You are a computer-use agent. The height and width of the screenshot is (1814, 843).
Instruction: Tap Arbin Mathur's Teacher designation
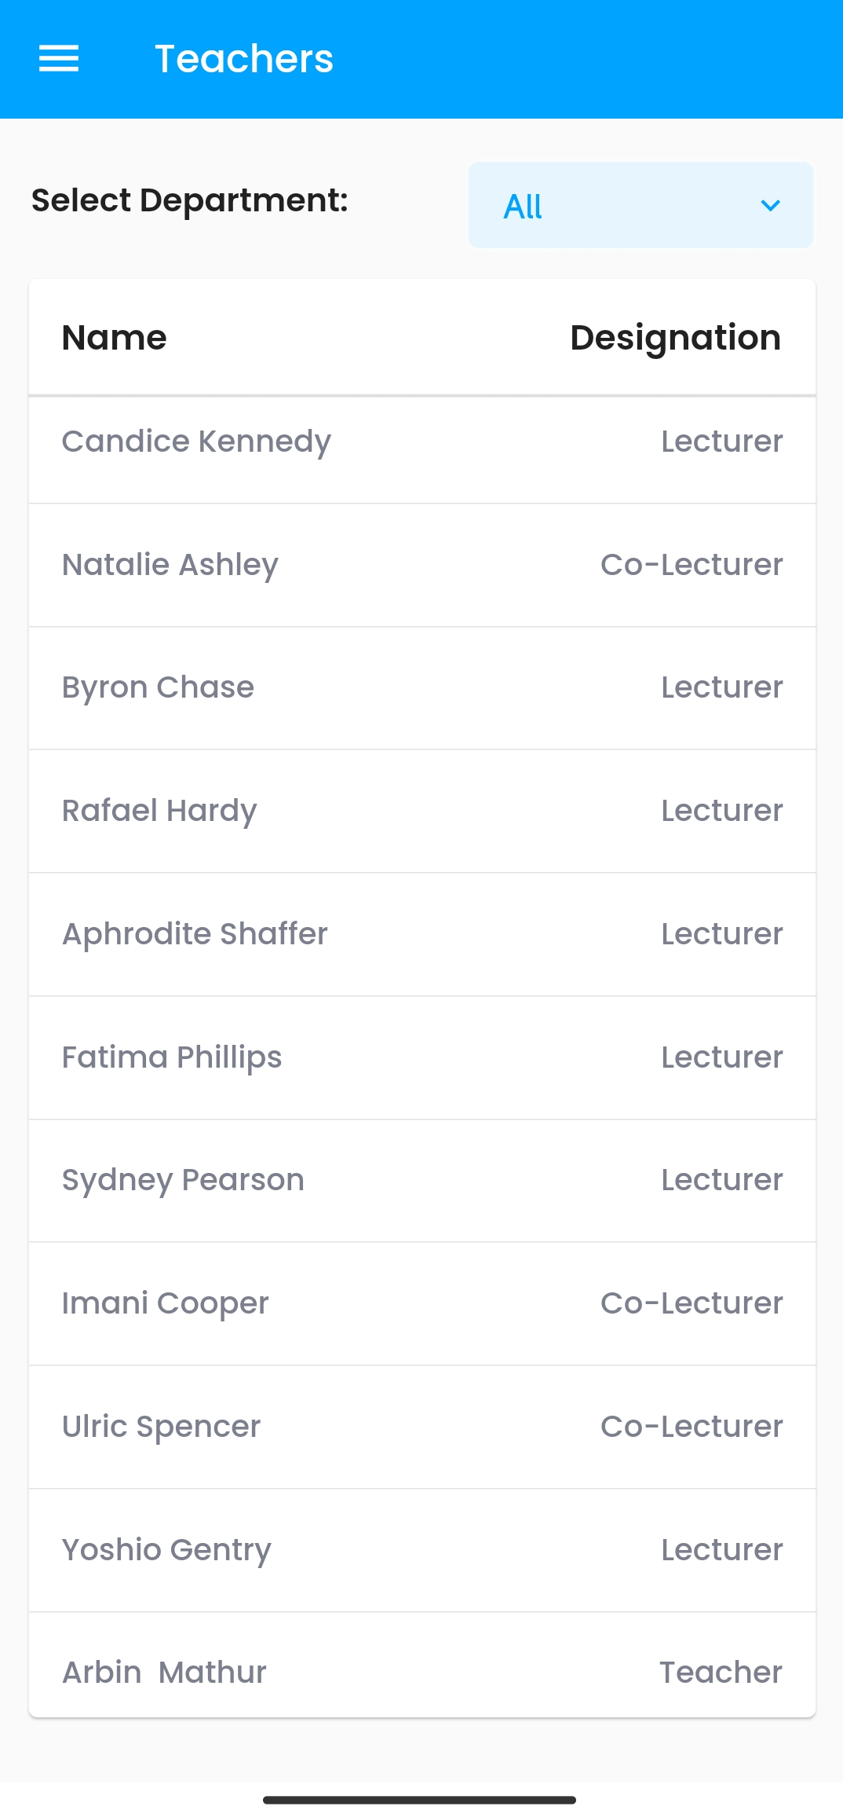[x=721, y=1673]
